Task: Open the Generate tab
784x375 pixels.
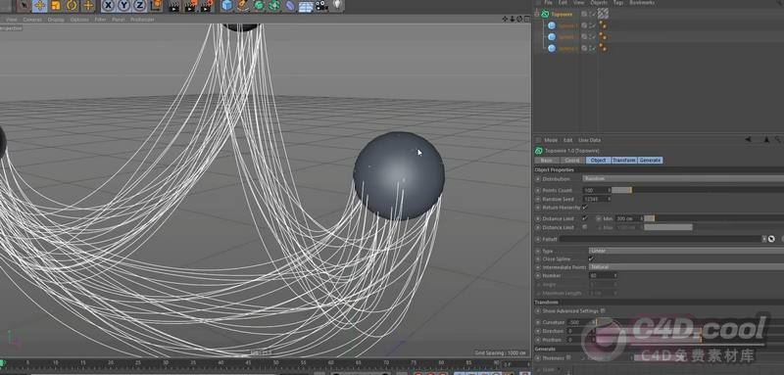Action: tap(650, 161)
